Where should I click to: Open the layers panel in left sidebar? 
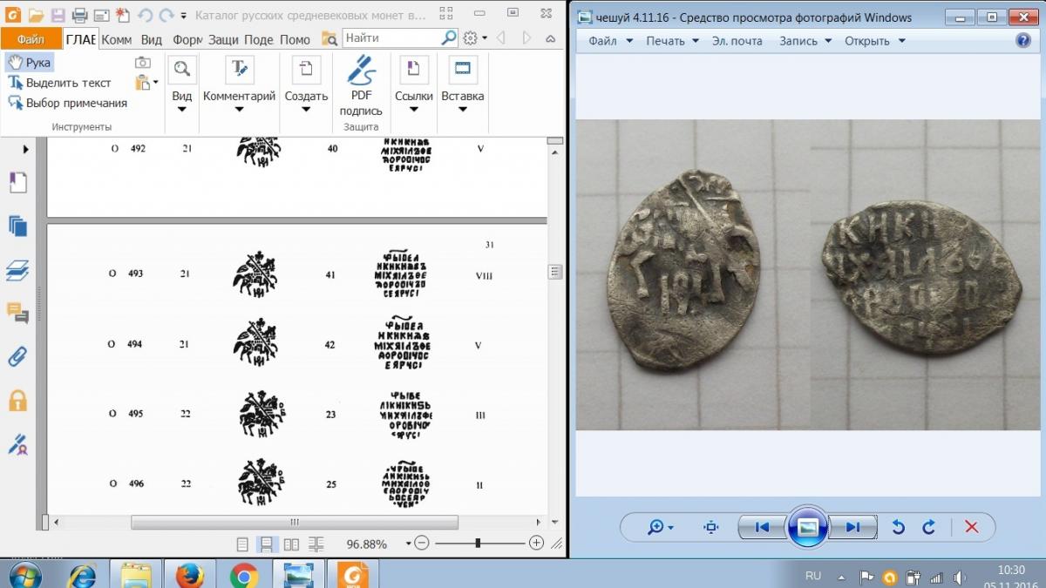pyautogui.click(x=17, y=270)
